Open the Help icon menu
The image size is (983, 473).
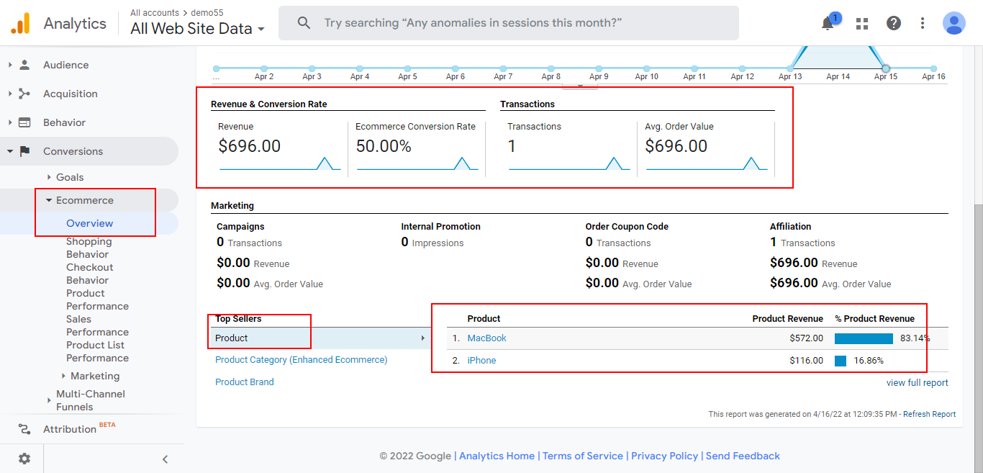[x=893, y=23]
